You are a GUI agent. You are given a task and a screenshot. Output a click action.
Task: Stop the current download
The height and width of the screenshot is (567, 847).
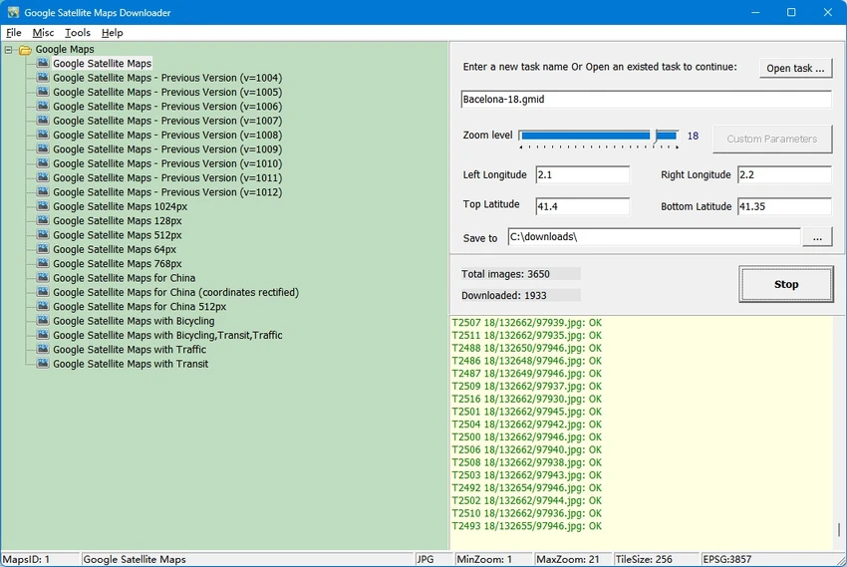pos(786,284)
